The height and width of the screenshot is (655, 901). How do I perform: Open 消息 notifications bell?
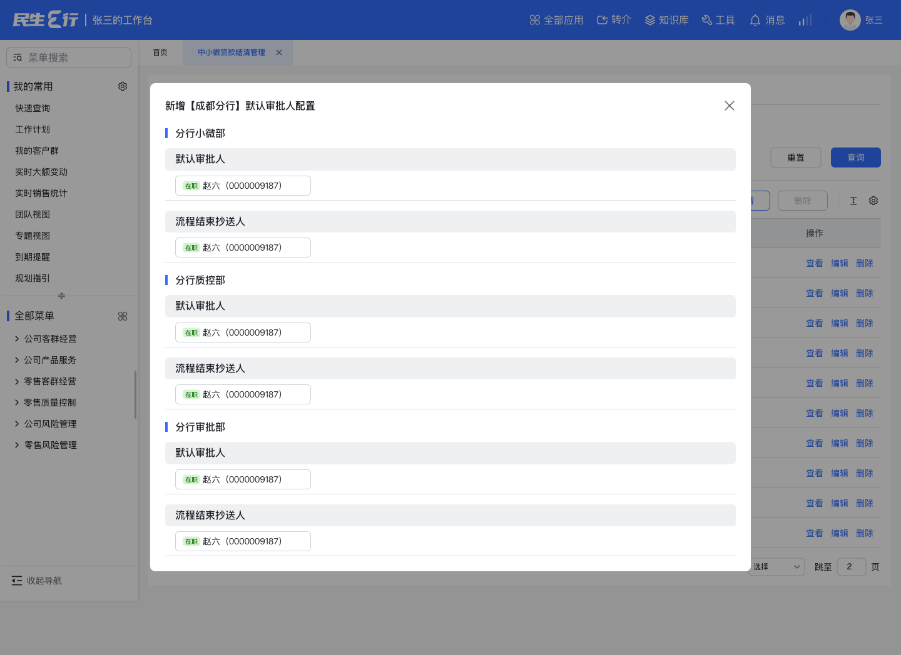(x=767, y=20)
